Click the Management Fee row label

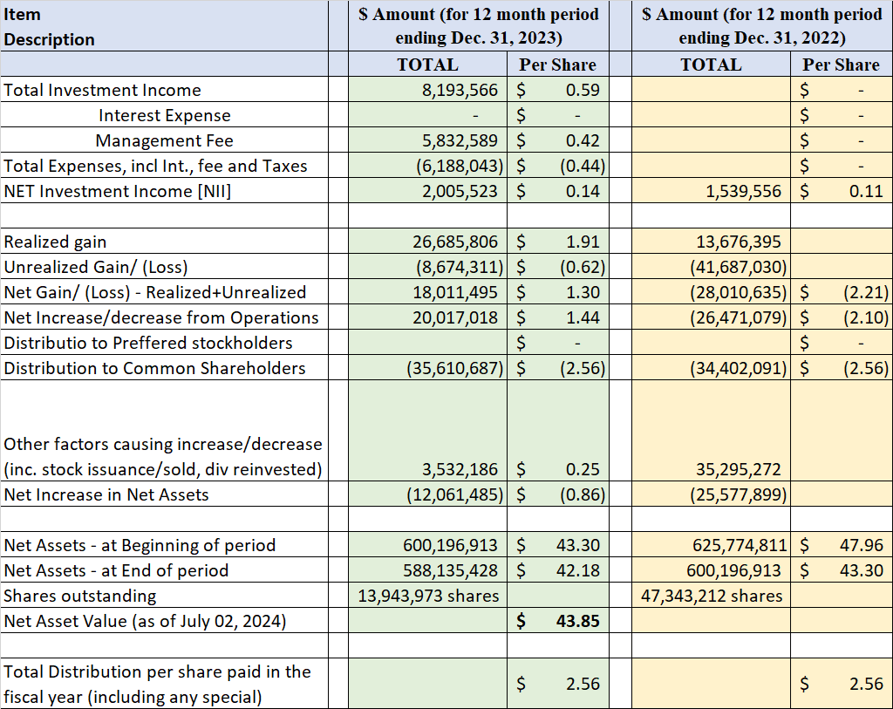click(165, 140)
